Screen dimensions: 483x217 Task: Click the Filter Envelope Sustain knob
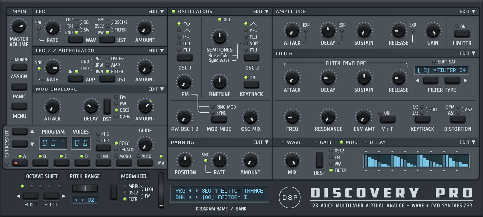[363, 78]
